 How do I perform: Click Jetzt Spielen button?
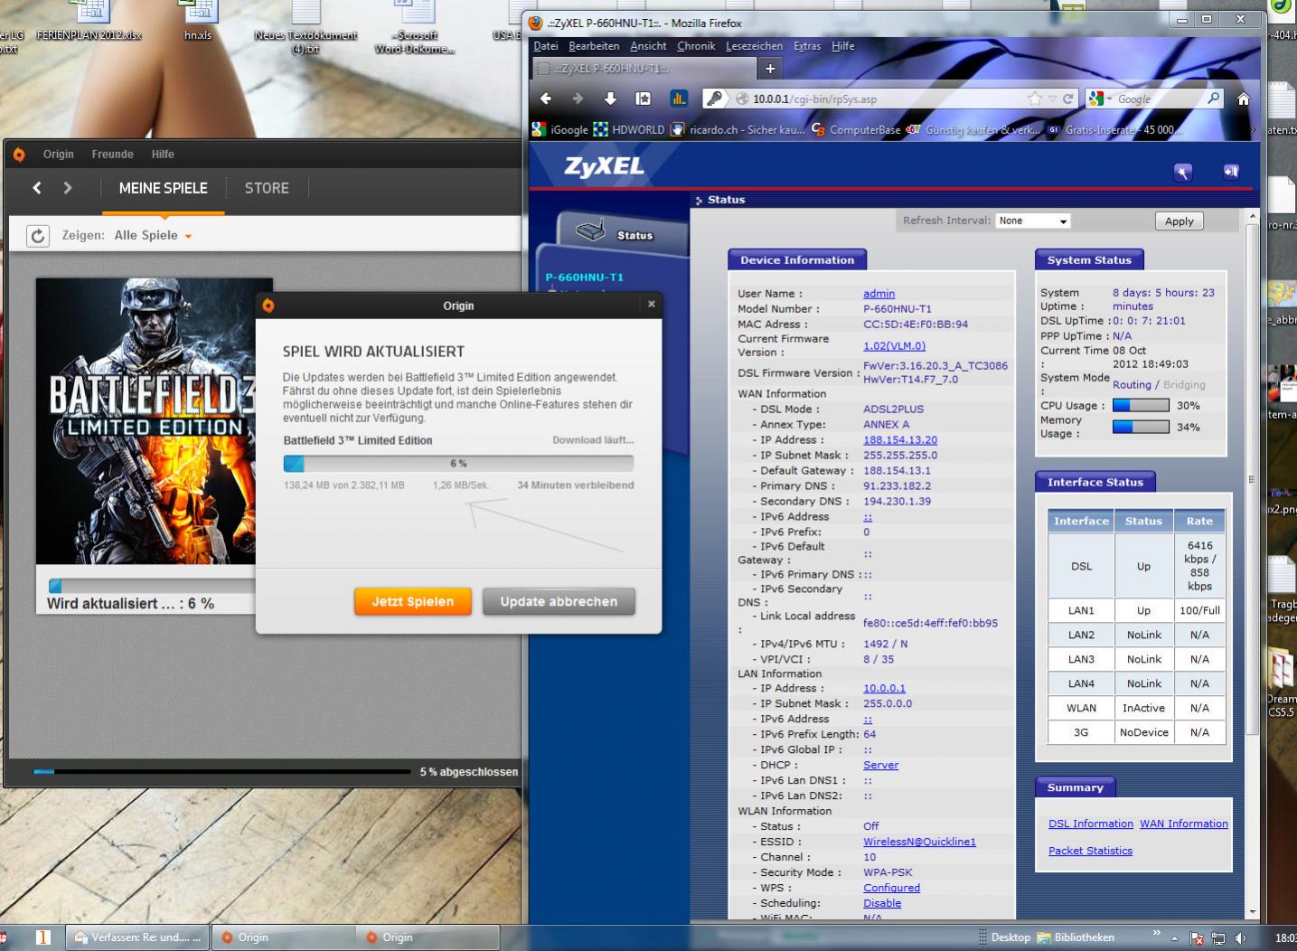click(x=413, y=601)
